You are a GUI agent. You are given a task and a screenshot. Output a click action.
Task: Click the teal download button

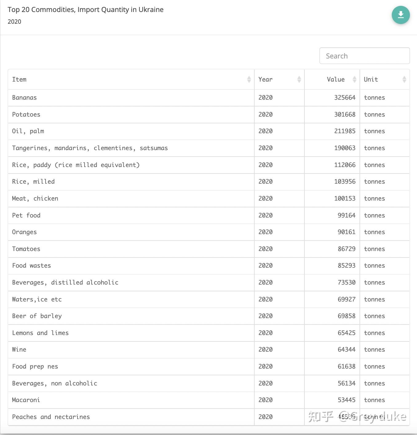pyautogui.click(x=400, y=15)
